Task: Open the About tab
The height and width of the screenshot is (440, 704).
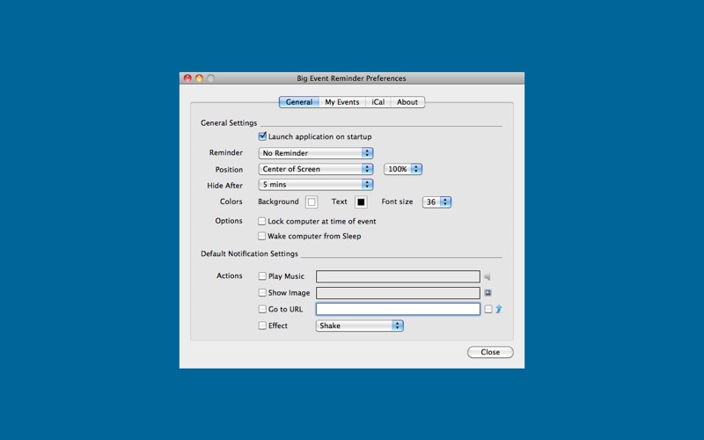Action: (407, 102)
